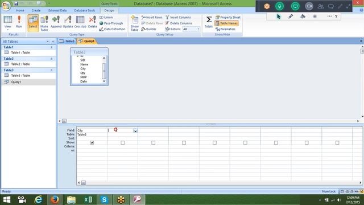The image size is (364, 205).
Task: Switch to the Query1 document tab
Action: (x=87, y=41)
